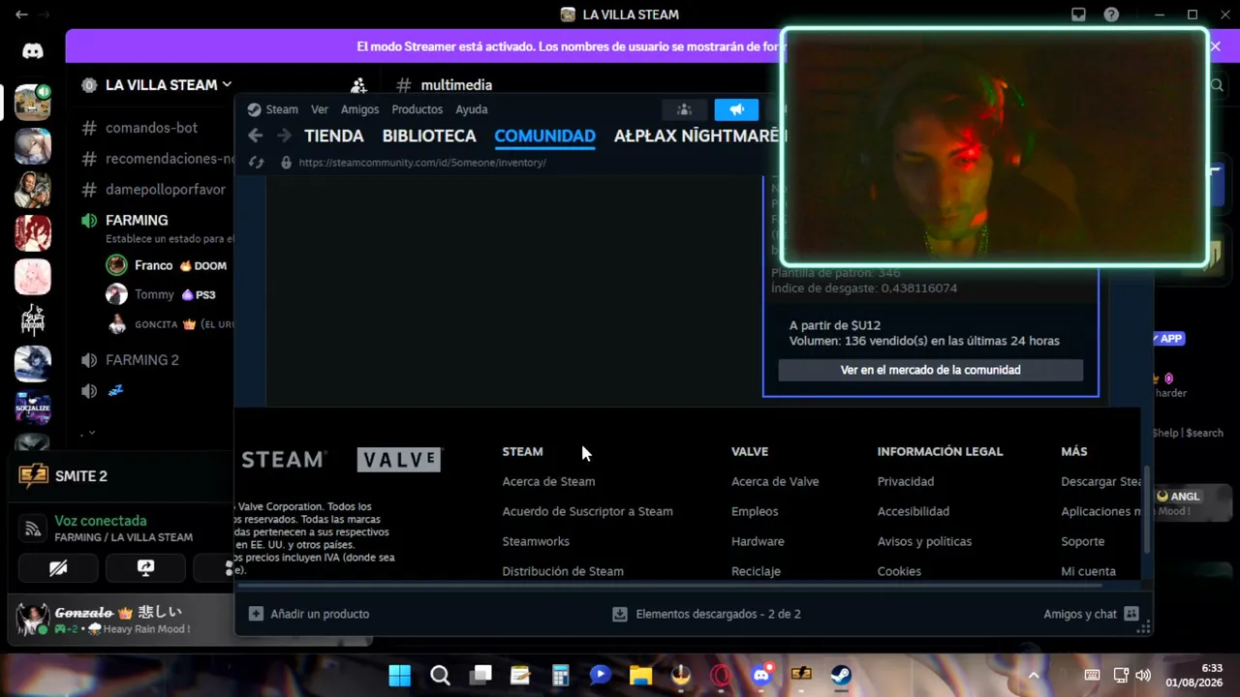Open Calculator from taskbar
The image size is (1240, 697).
tap(560, 676)
